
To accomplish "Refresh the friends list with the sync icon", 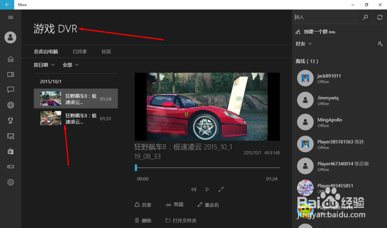I will [380, 17].
